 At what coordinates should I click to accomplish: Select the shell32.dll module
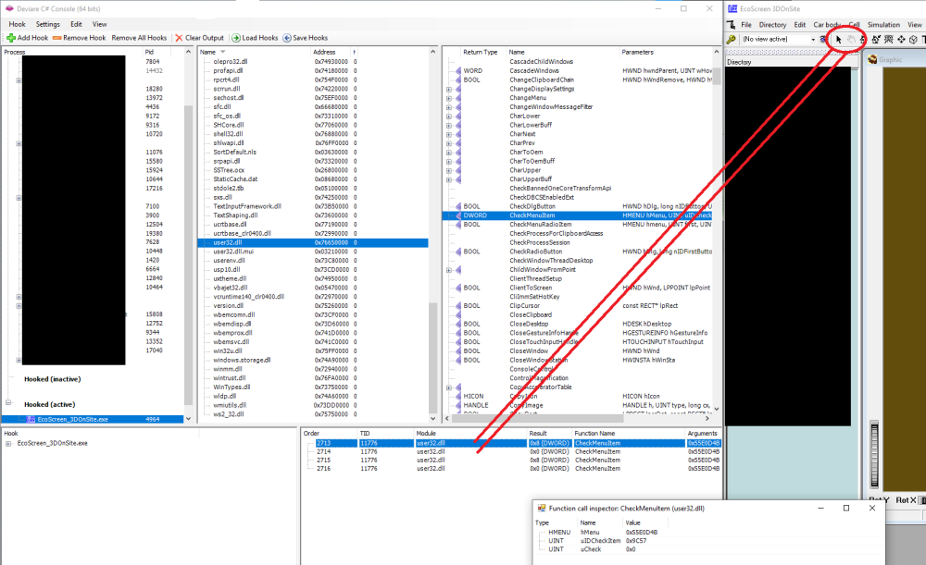tap(228, 134)
